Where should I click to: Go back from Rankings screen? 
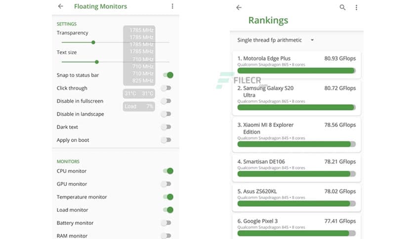coord(239,7)
